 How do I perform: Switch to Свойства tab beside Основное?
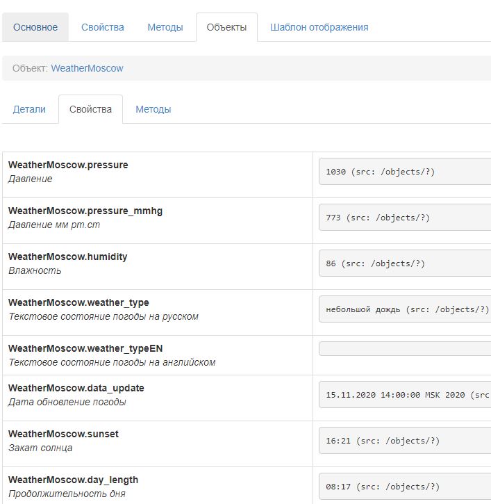pos(102,27)
